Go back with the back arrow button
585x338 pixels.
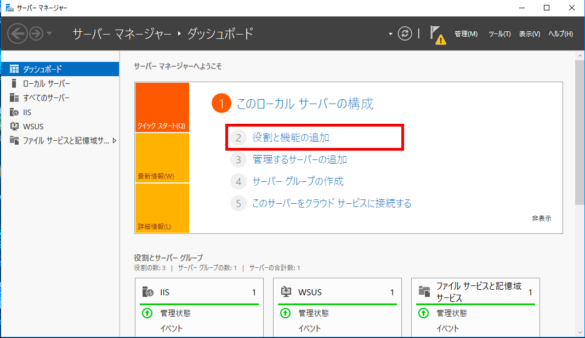coord(18,34)
